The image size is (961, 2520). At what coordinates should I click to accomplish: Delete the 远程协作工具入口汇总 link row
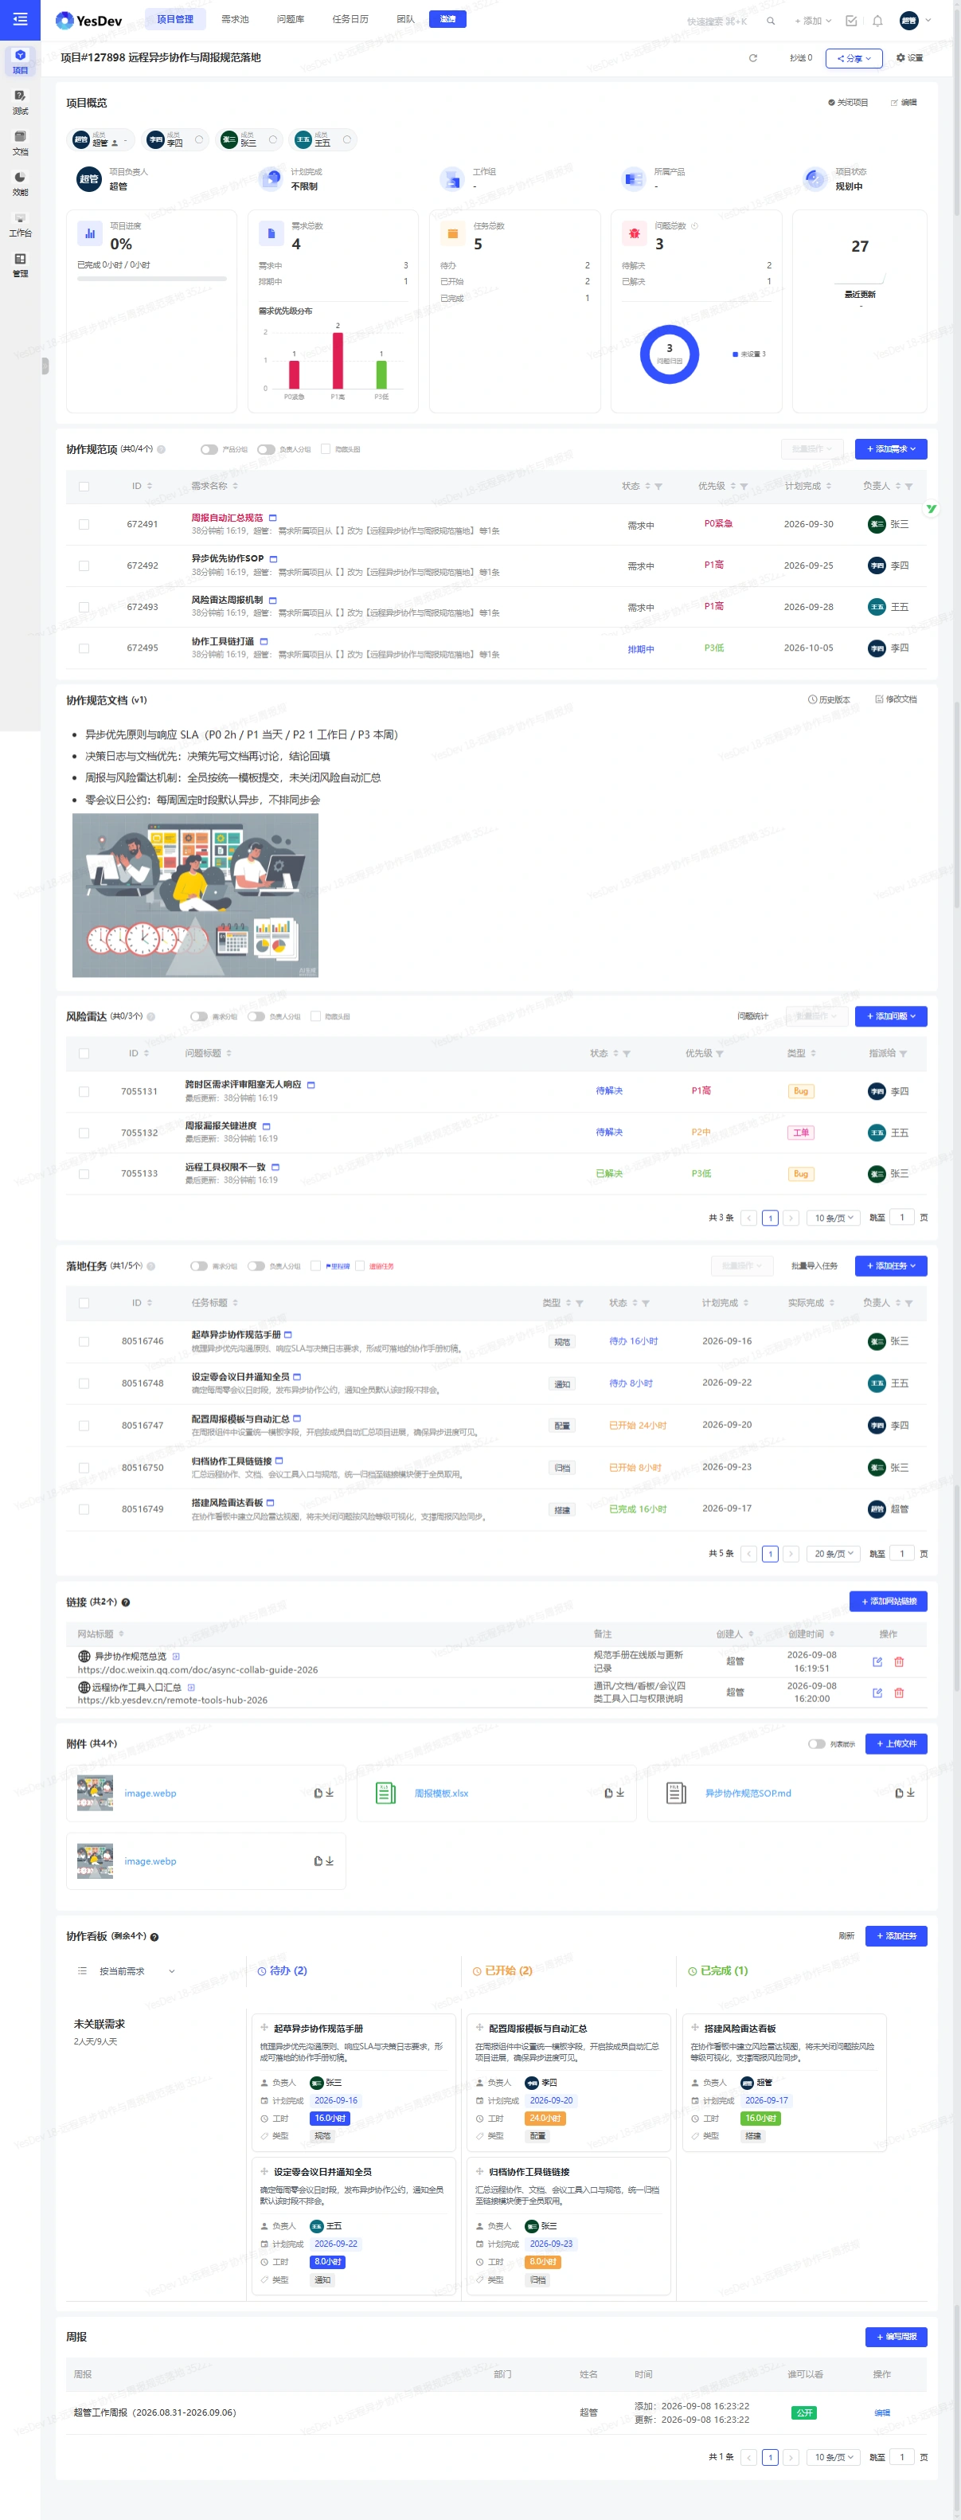tap(898, 1692)
